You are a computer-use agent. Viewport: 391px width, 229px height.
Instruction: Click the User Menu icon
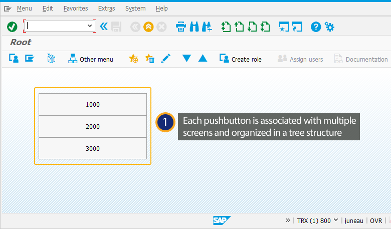(14, 59)
